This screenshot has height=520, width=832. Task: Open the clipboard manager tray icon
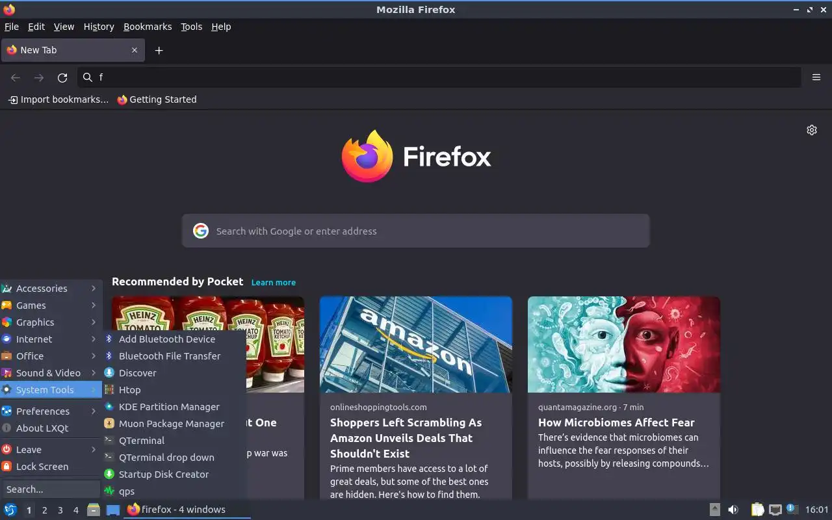tap(758, 510)
